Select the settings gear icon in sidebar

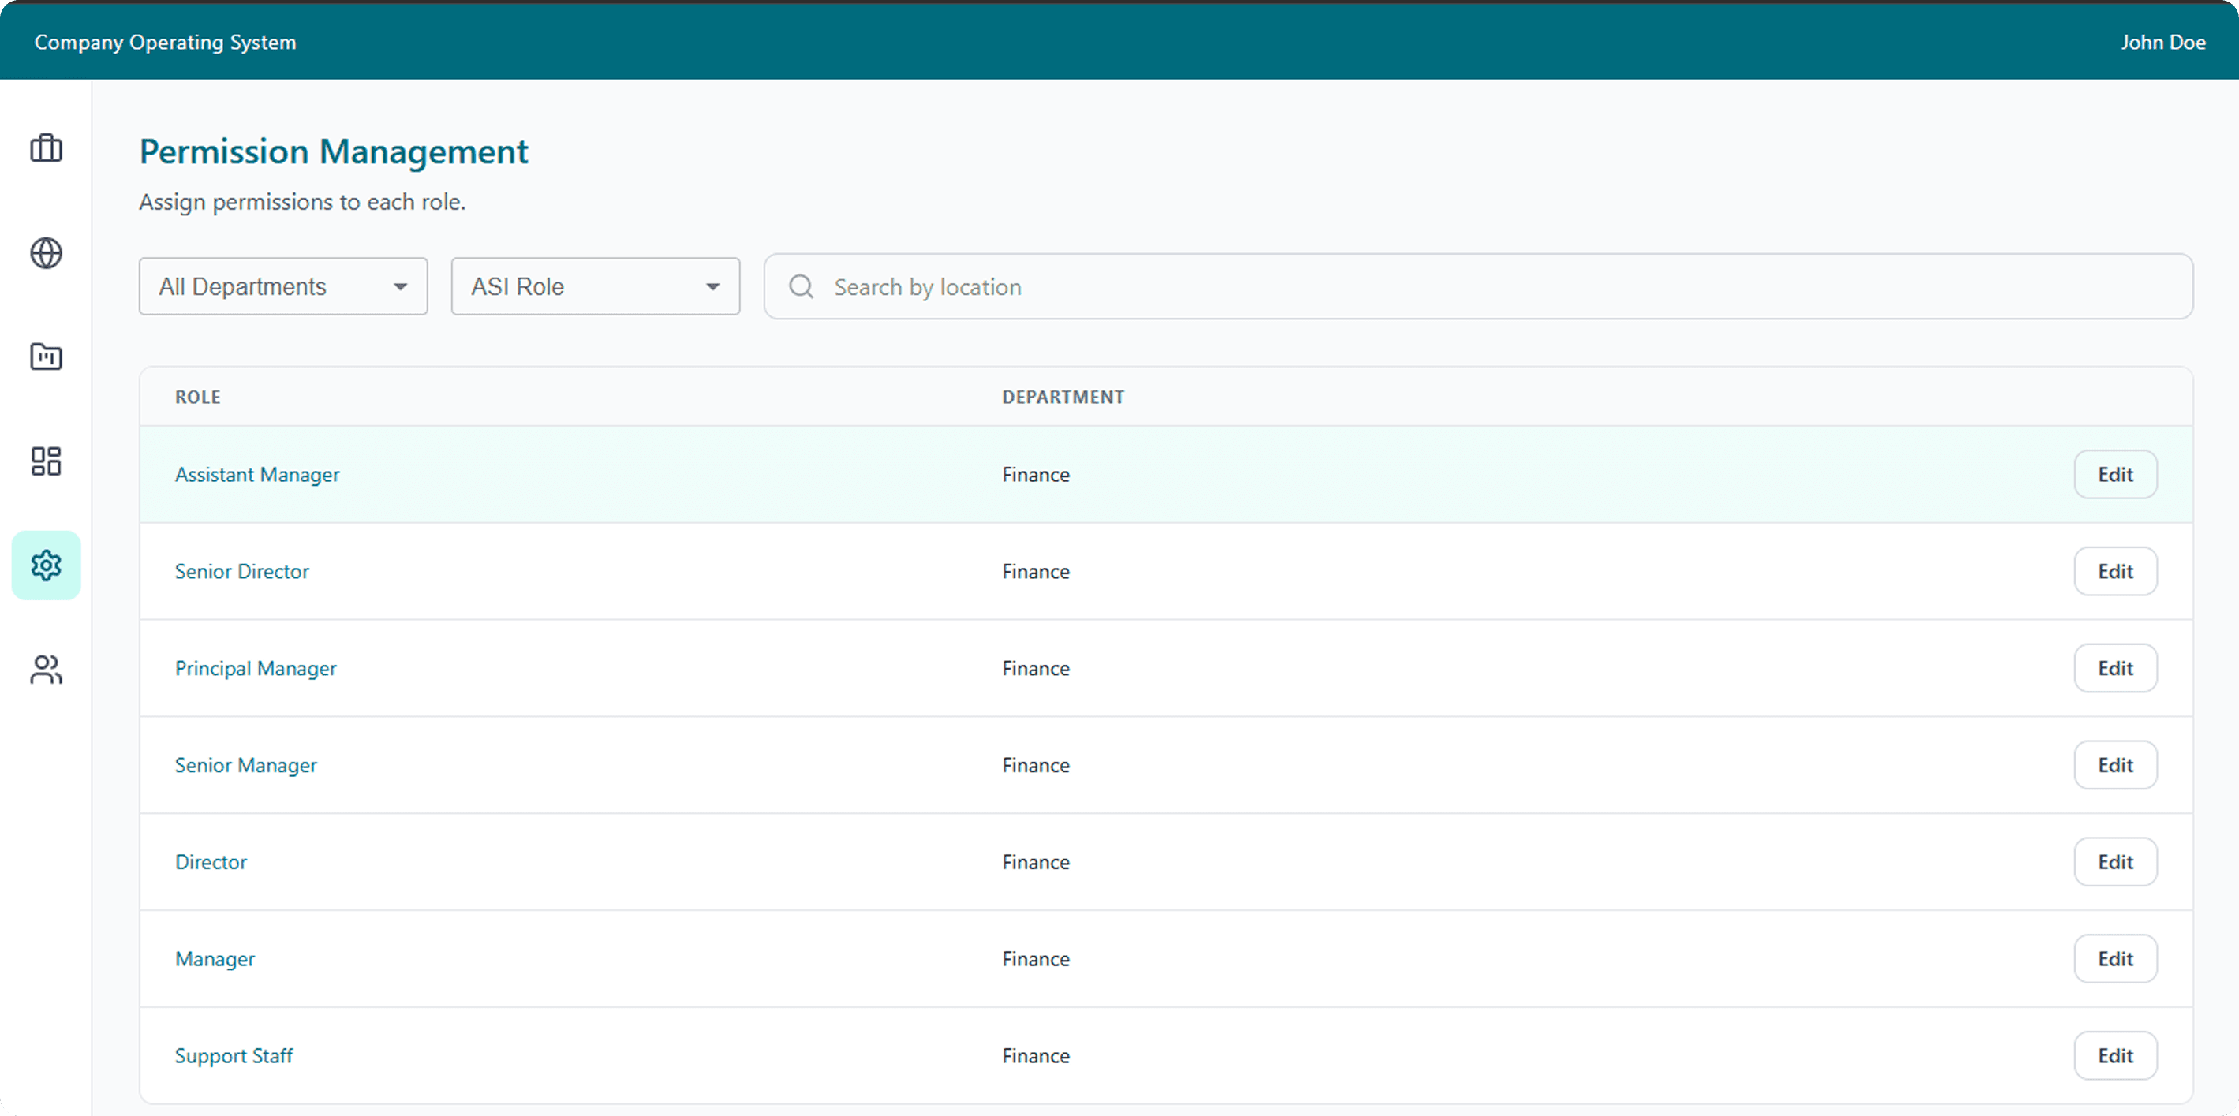coord(46,565)
